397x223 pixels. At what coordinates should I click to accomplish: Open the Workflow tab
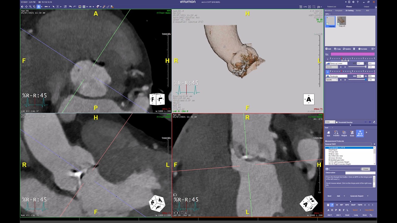pos(328,11)
